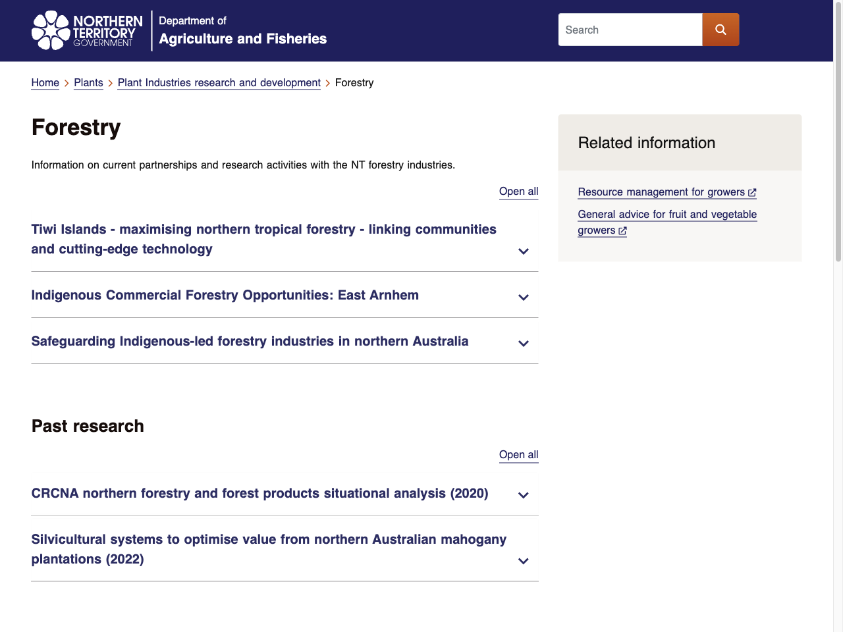Click the Northern Territory Government crest logo
This screenshot has width=843, height=632.
[50, 30]
